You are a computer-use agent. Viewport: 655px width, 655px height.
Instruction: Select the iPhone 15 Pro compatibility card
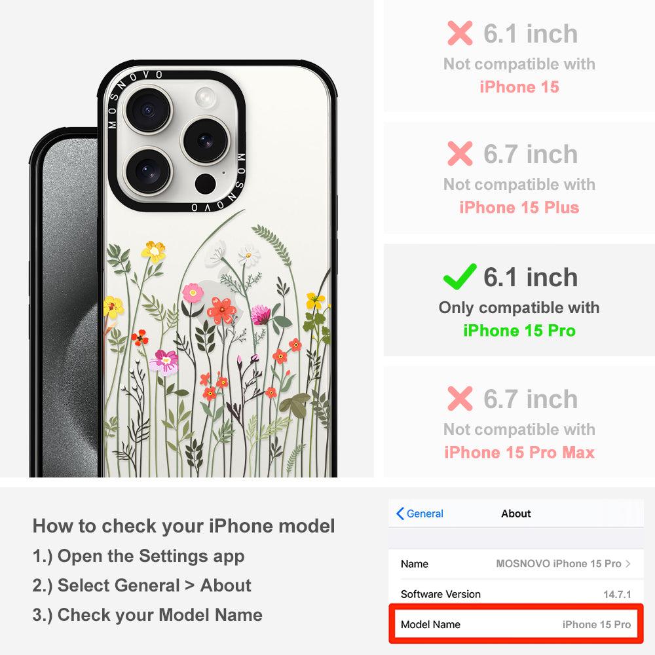tap(519, 300)
